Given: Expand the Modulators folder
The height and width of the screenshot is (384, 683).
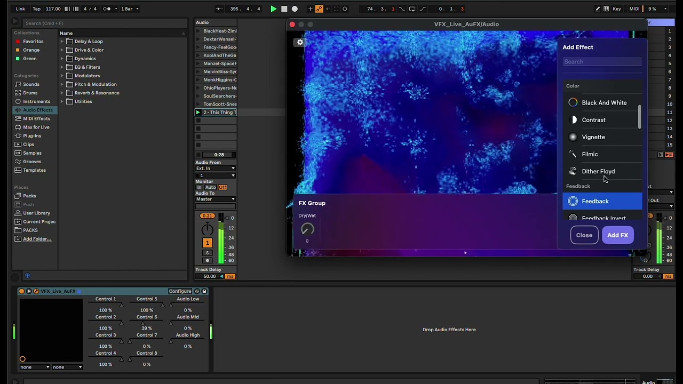Looking at the screenshot, I should point(62,75).
